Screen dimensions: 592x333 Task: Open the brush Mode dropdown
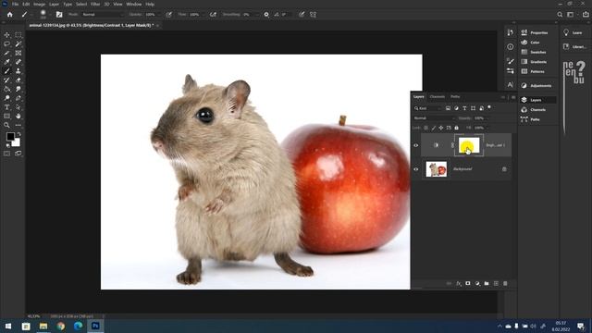103,15
